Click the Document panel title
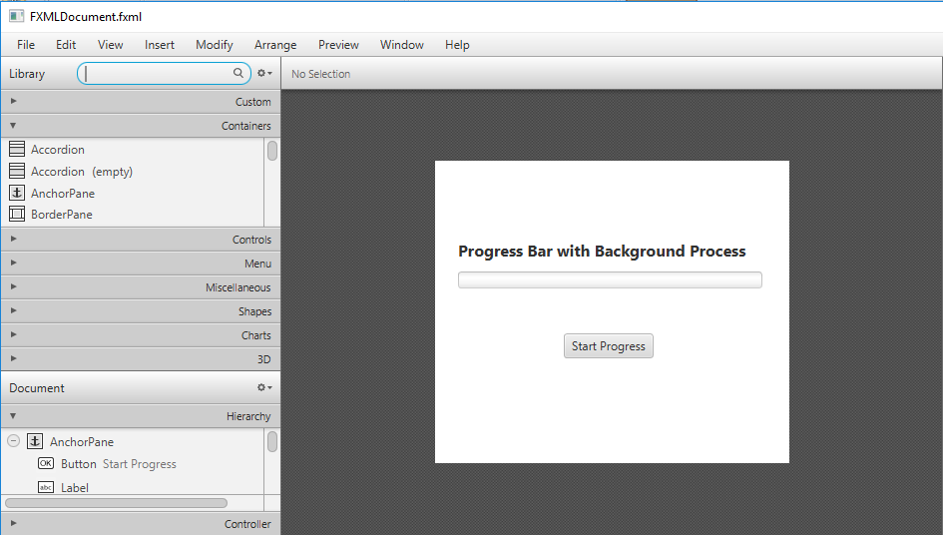Viewport: 943px width, 535px height. point(37,388)
